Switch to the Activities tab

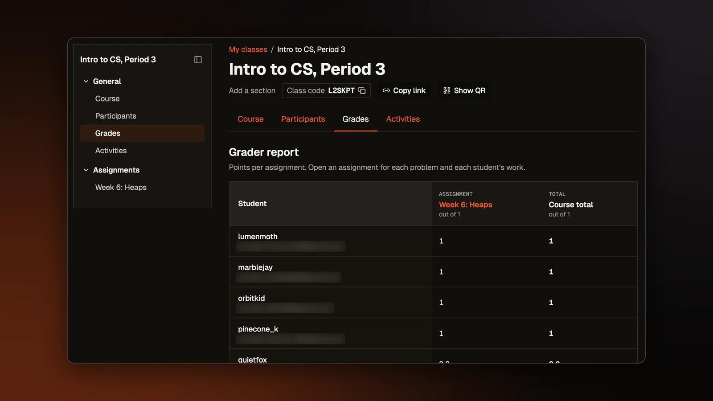pos(403,119)
